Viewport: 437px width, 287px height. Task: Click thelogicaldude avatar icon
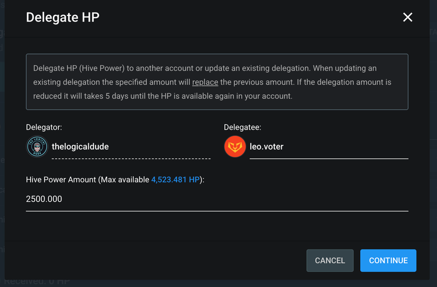coord(37,147)
